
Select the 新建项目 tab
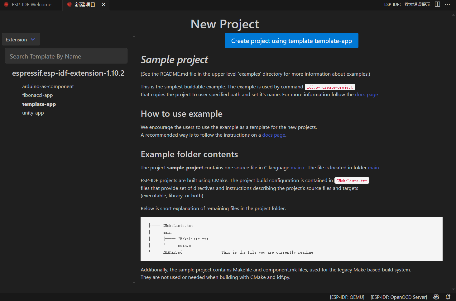tap(85, 5)
